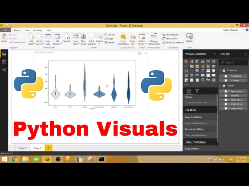Collapse the Visualizations pane with its chevron
The height and width of the screenshot is (186, 249).
point(214,54)
